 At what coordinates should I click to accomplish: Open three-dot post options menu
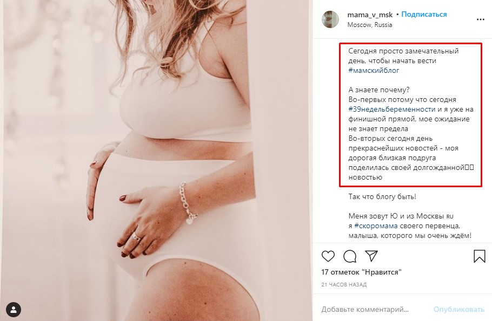click(x=480, y=19)
